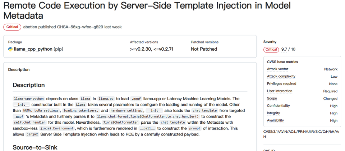Screen dimensions: 345x151
Task: Click the Source-to-Sink section heading
Action: (x=35, y=147)
